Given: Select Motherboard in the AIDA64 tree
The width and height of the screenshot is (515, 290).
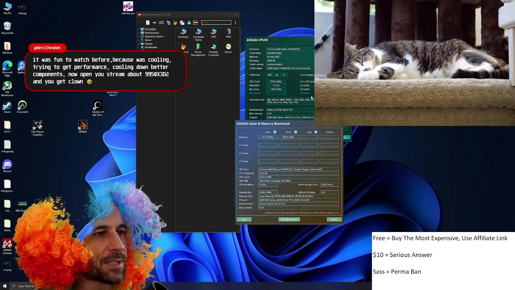Looking at the screenshot, I should click(152, 33).
